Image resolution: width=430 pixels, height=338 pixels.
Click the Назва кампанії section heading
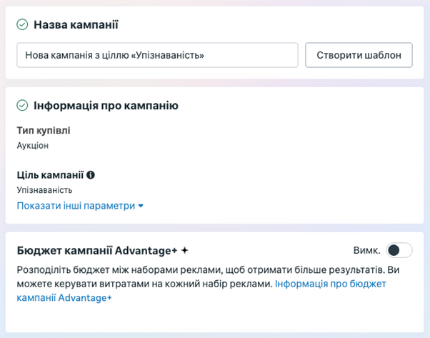[x=76, y=25]
